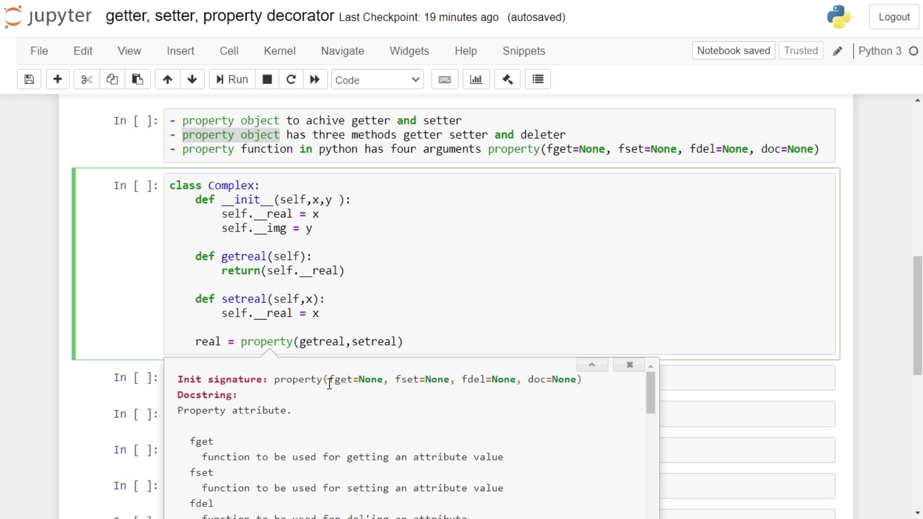Screen dimensions: 923x519
Task: Click the empty cell below Complex class
Action: 748,378
